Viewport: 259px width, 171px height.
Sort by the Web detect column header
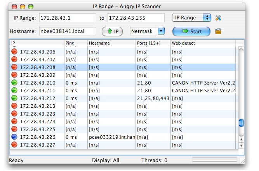coord(203,43)
